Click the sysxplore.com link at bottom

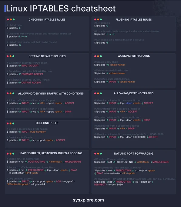[x=88, y=200]
